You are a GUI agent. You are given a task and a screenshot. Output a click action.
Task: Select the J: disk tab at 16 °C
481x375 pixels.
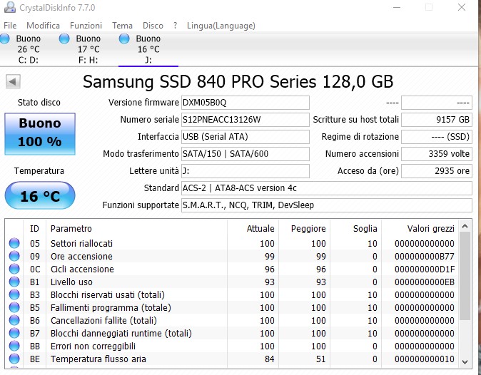coord(148,49)
